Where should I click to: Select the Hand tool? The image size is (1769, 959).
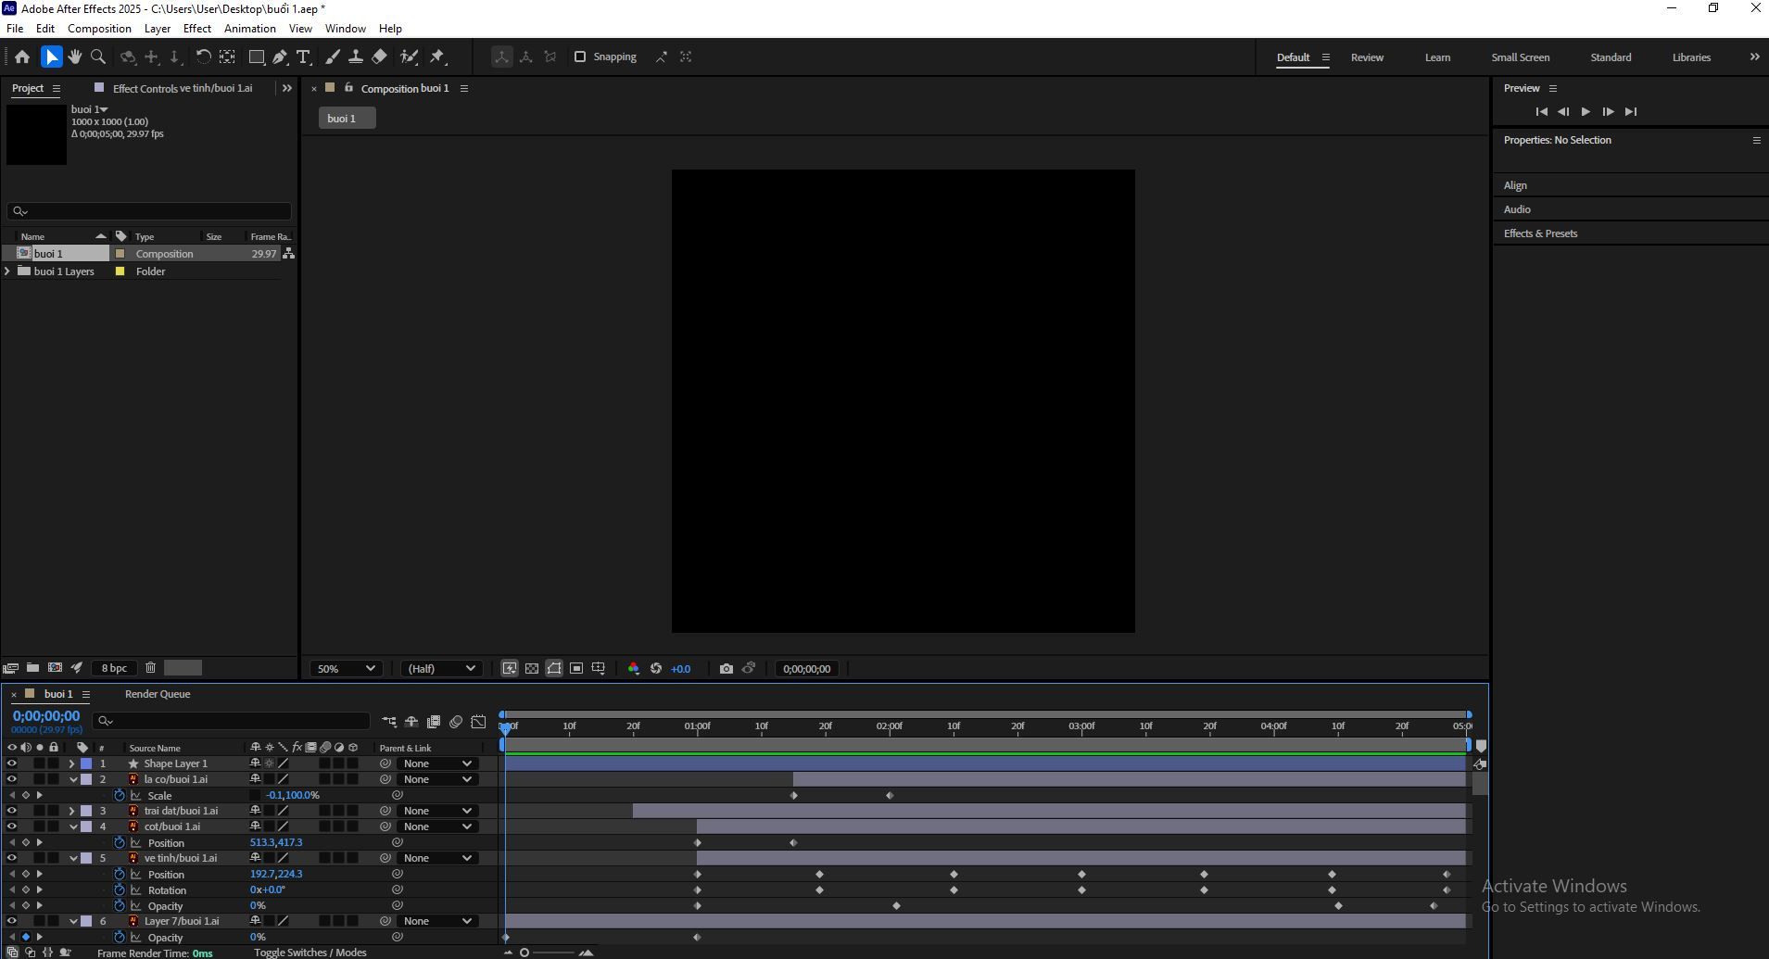pyautogui.click(x=75, y=57)
